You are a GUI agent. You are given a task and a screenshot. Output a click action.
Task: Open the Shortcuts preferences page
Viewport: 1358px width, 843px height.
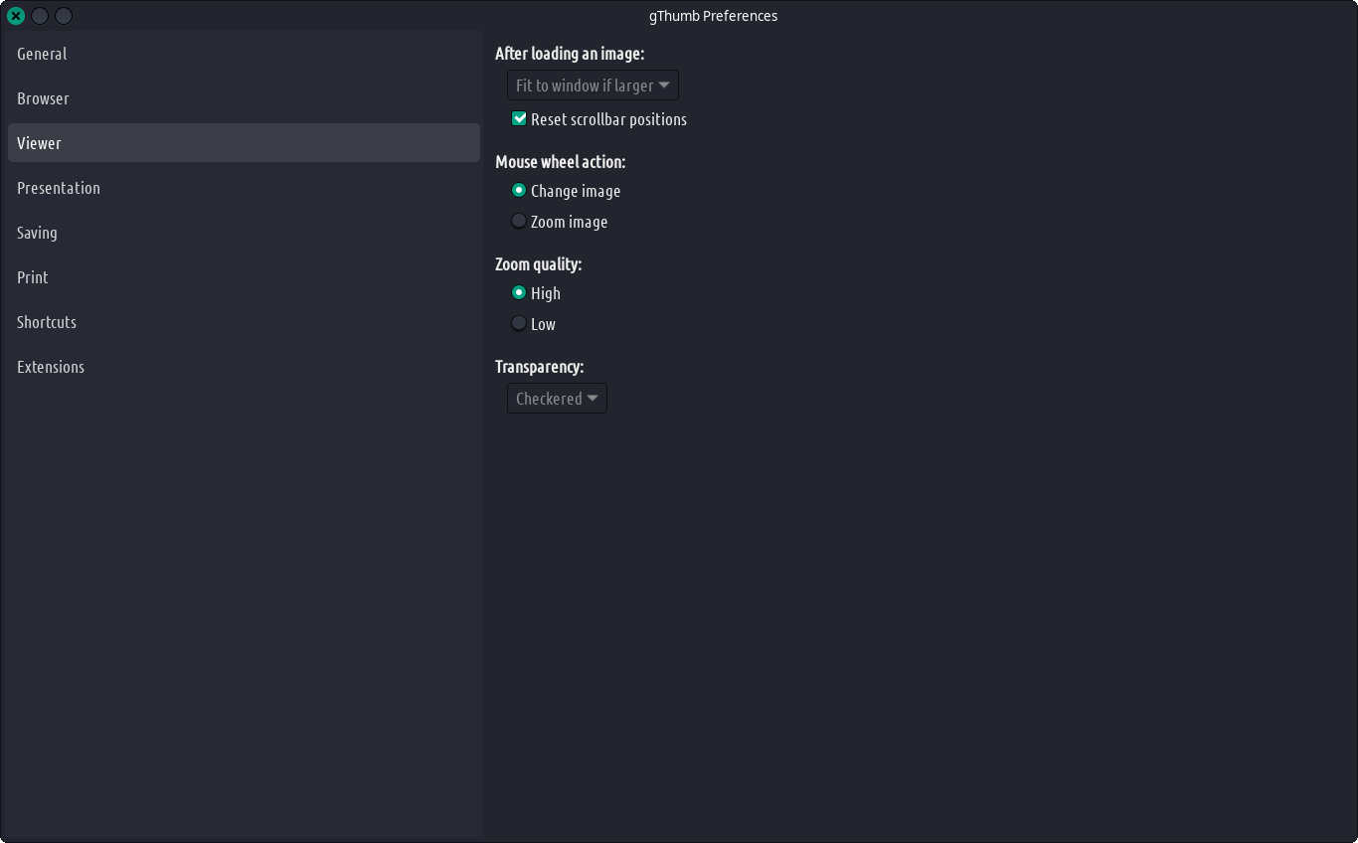tap(244, 322)
